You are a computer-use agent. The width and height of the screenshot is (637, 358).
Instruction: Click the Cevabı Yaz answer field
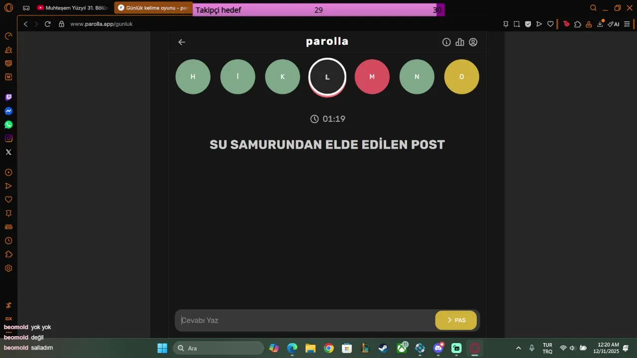(305, 320)
